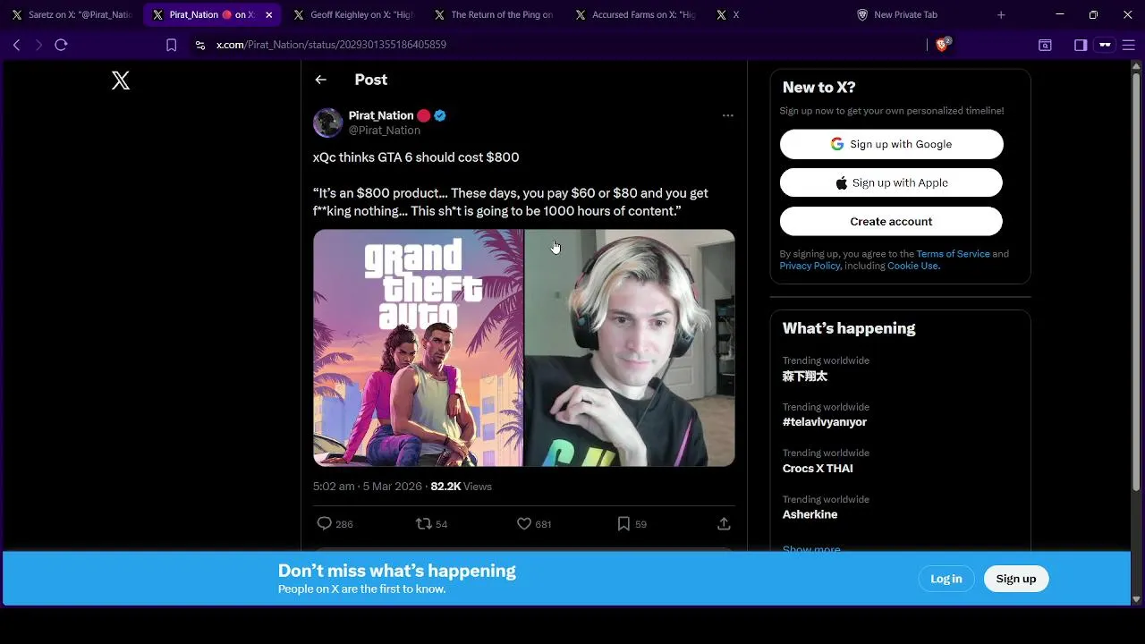
Task: Click Sign up with Google button
Action: pos(891,144)
